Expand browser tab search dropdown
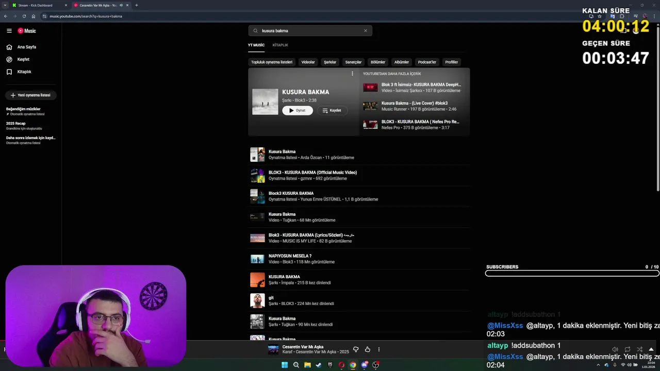Image resolution: width=660 pixels, height=371 pixels. click(4, 5)
